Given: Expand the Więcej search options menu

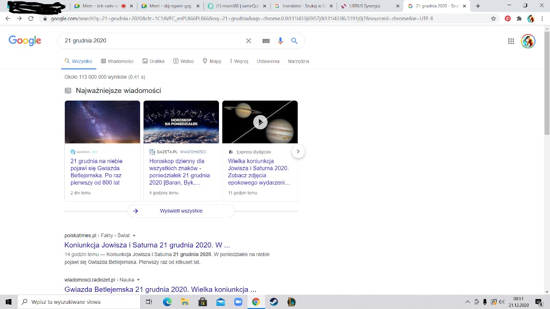Looking at the screenshot, I should 238,61.
